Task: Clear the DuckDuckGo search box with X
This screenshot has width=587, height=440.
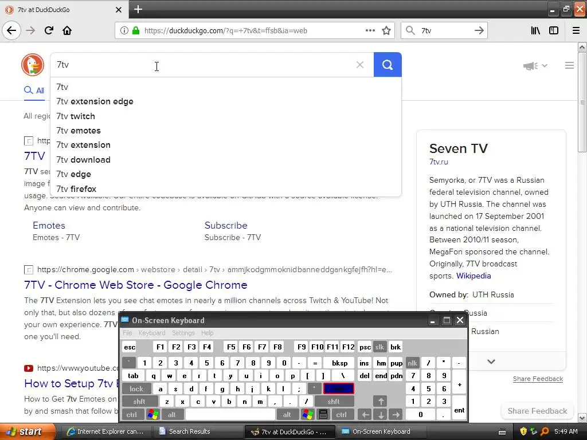Action: point(360,65)
